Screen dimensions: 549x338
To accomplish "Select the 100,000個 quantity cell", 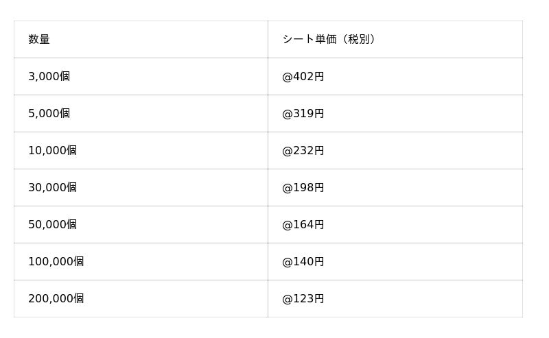I will tap(56, 262).
